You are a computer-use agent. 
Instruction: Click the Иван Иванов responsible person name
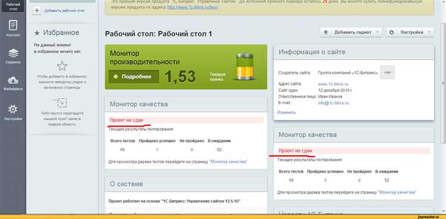click(x=330, y=97)
